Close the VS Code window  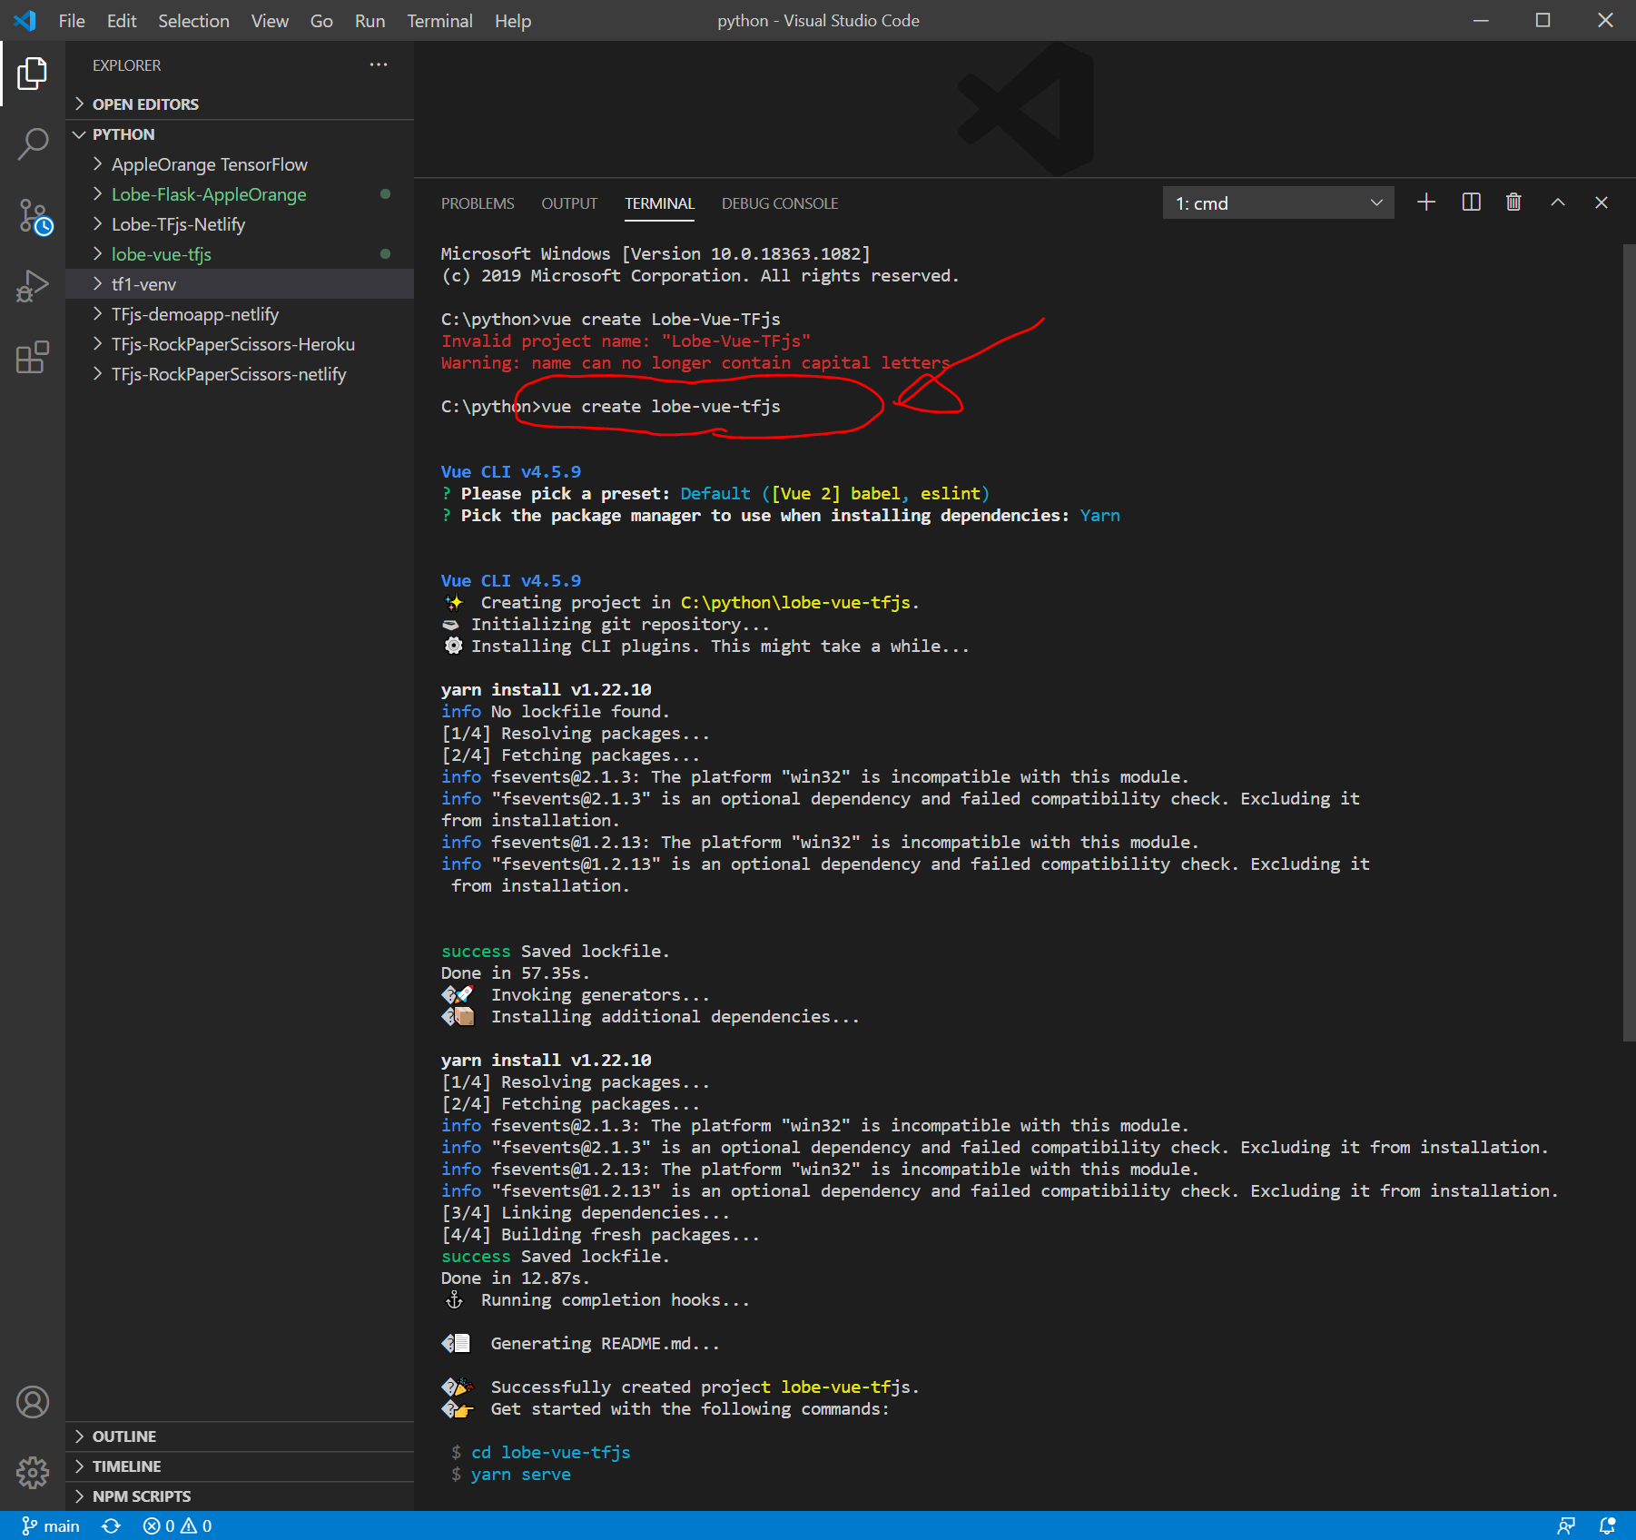click(1605, 20)
